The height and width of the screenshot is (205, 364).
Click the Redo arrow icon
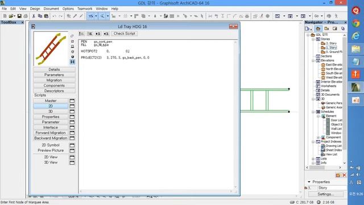click(x=61, y=16)
